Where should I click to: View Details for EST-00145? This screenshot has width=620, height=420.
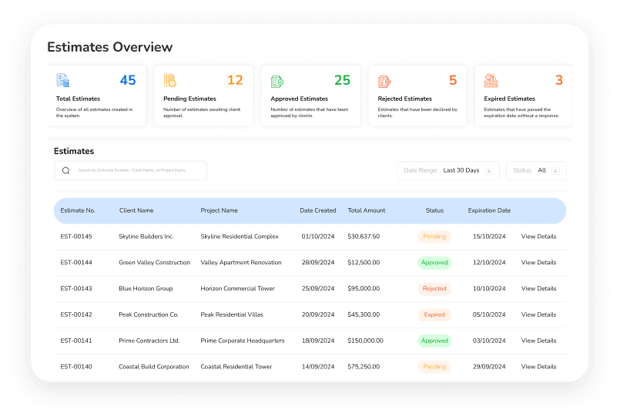tap(538, 237)
